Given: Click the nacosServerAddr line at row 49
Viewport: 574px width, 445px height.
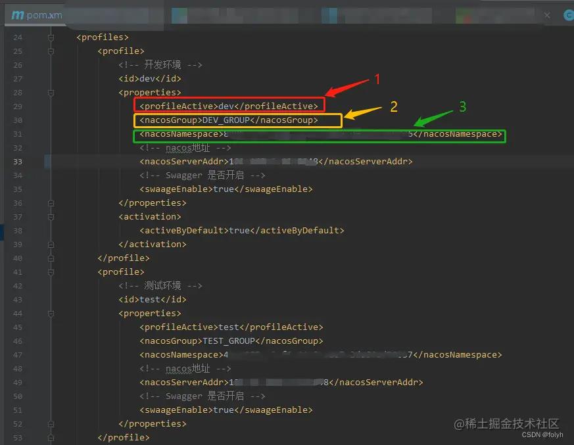Looking at the screenshot, I should (x=281, y=383).
